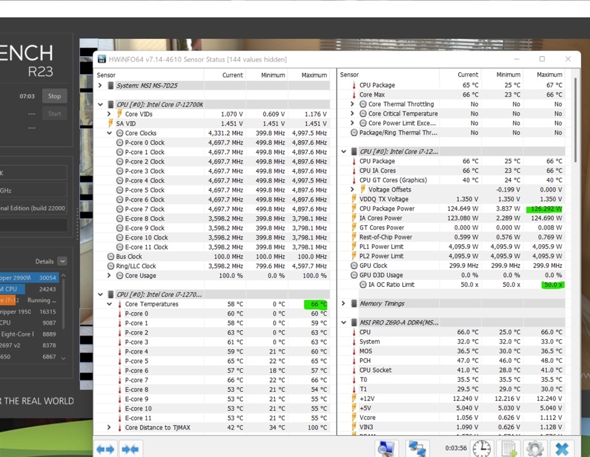Click the Memory Timings chip icon
The image size is (590, 457).
354,304
